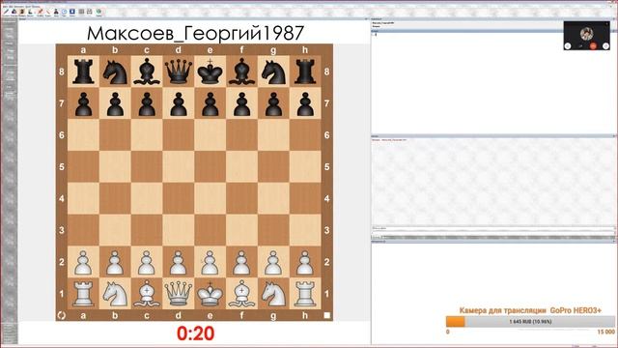618x348 pixels.
Task: Select the black rook on h8
Action: 305,72
